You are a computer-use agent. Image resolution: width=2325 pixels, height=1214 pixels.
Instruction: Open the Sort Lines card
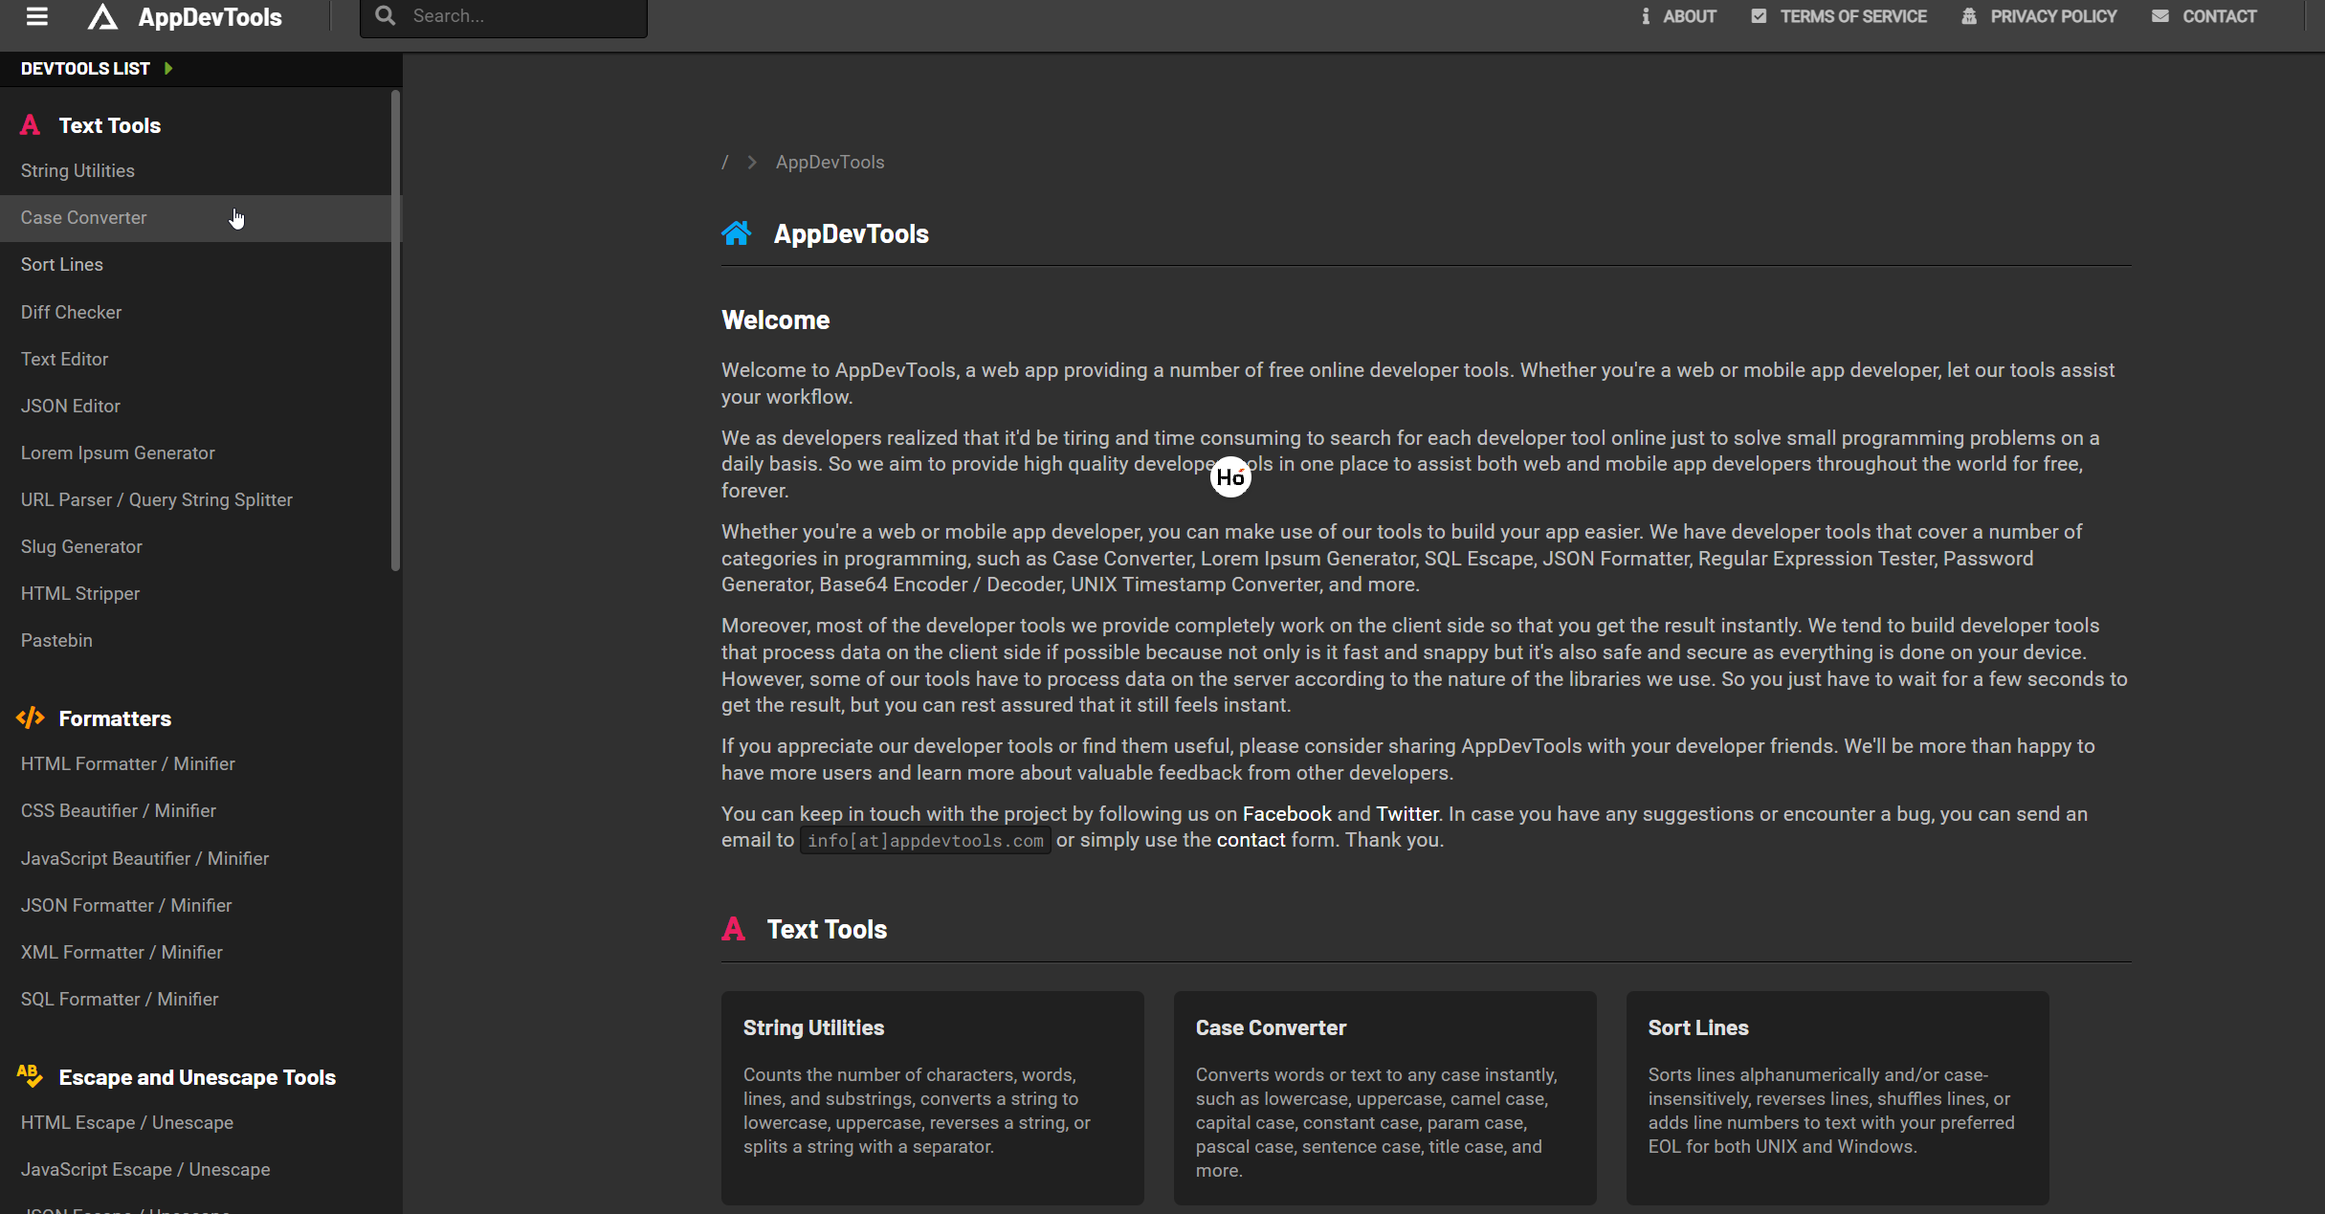(x=1836, y=1096)
